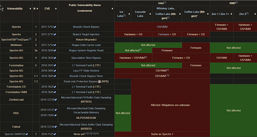Sort by Zen 2 column
The height and width of the screenshot is (137, 257).
255,14
